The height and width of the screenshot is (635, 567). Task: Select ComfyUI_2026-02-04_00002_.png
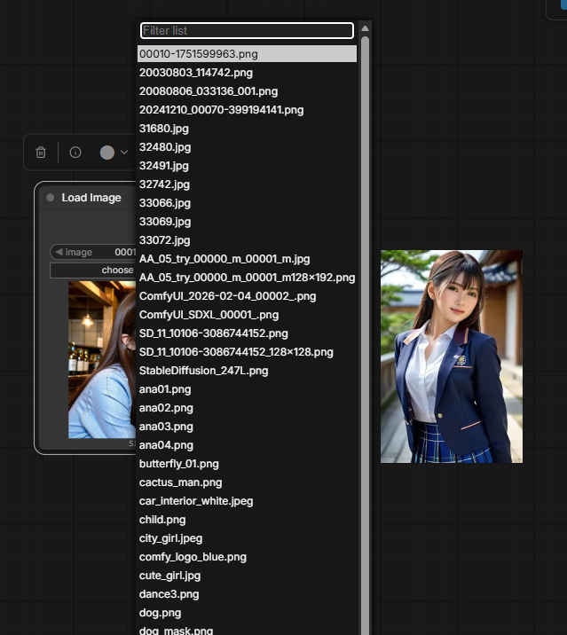point(247,296)
